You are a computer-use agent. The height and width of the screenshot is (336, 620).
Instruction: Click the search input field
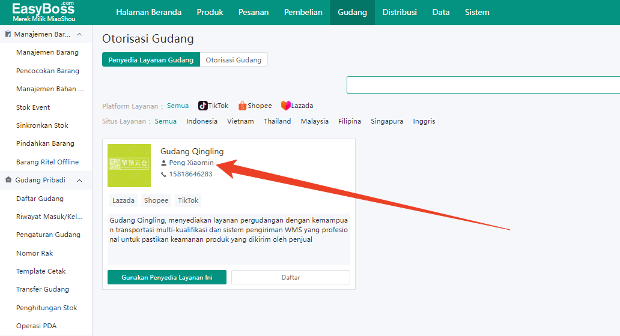(483, 85)
